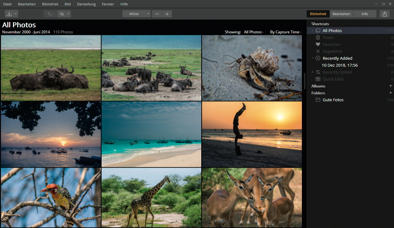
Task: Click the back arrow icon in the toolbar
Action: (50, 14)
